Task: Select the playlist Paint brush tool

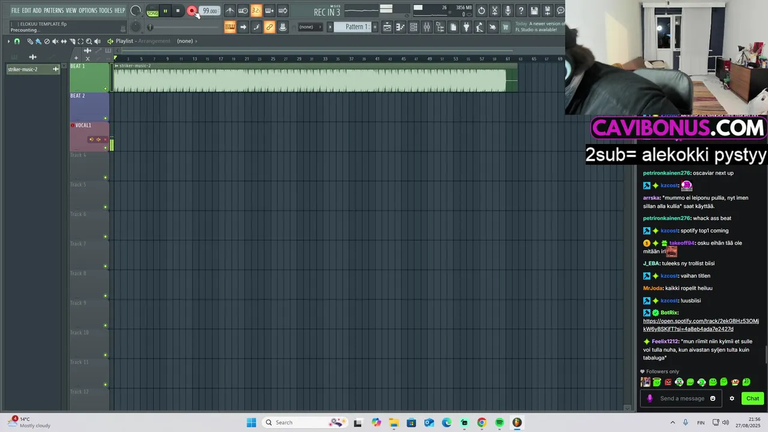Action: pos(38,41)
